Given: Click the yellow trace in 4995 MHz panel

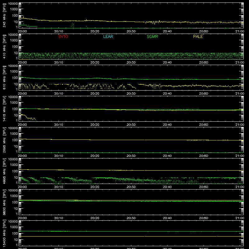Looking at the screenshot, I should click(x=131, y=170).
